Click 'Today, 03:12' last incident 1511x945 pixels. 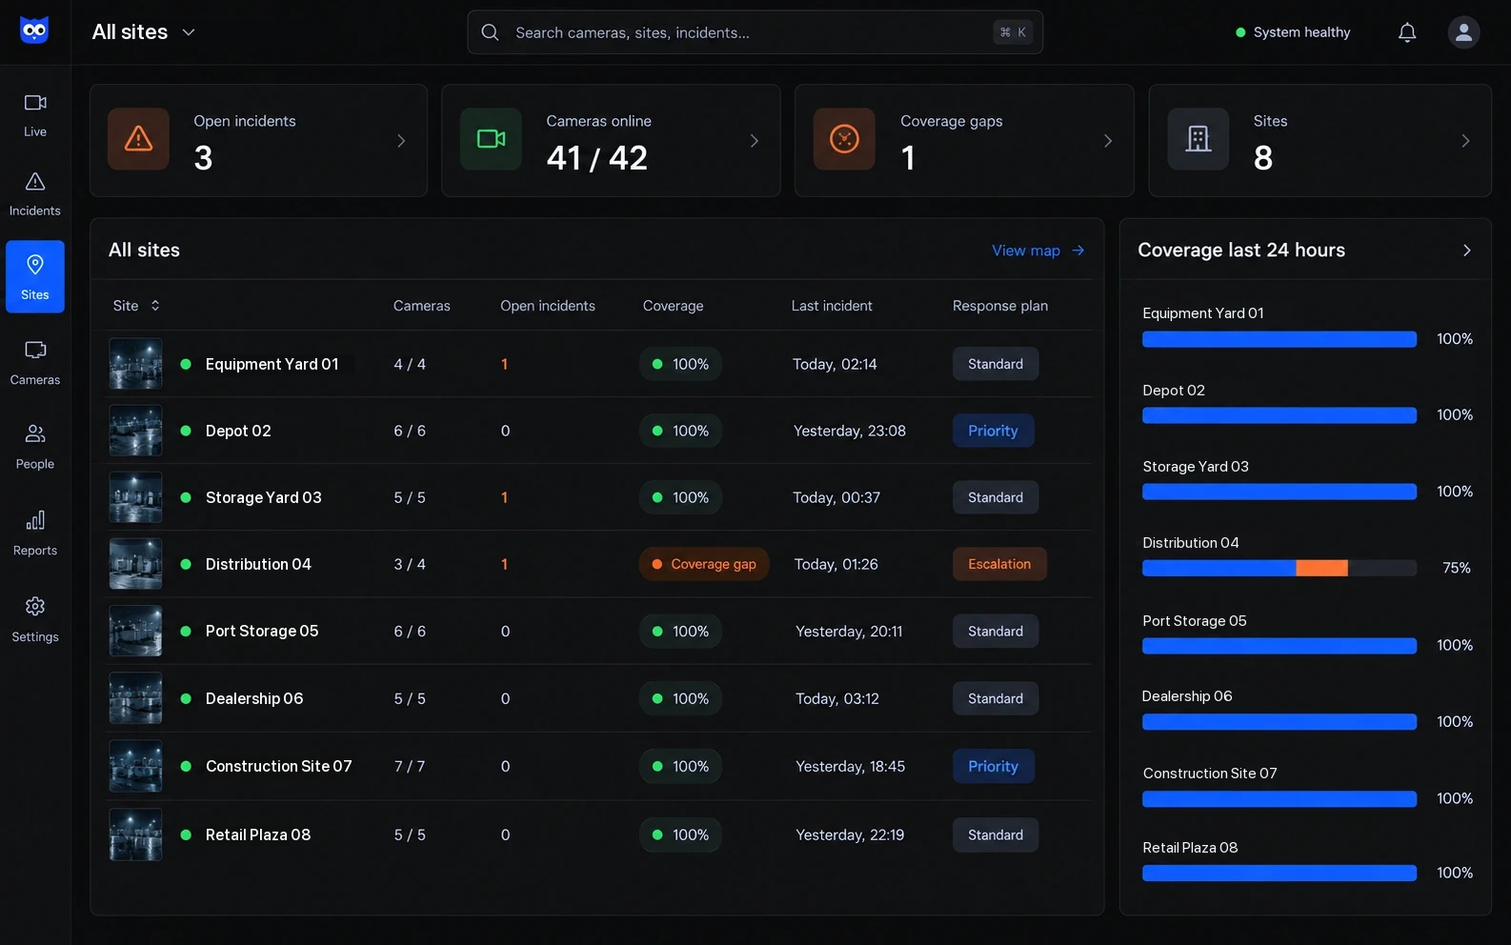point(837,698)
